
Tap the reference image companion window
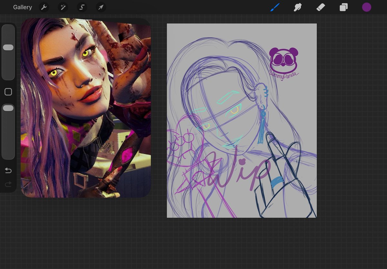tap(86, 108)
